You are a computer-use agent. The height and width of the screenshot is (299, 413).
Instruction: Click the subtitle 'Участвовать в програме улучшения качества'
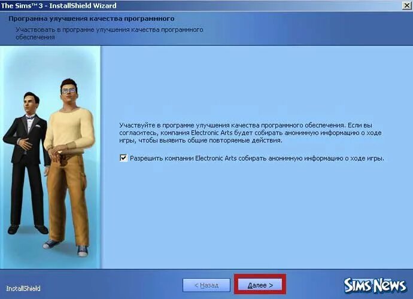click(110, 33)
